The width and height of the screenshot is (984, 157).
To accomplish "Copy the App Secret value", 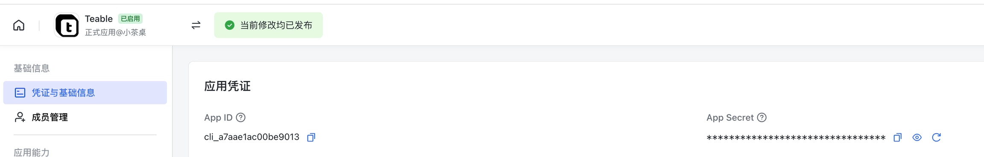I will point(898,137).
